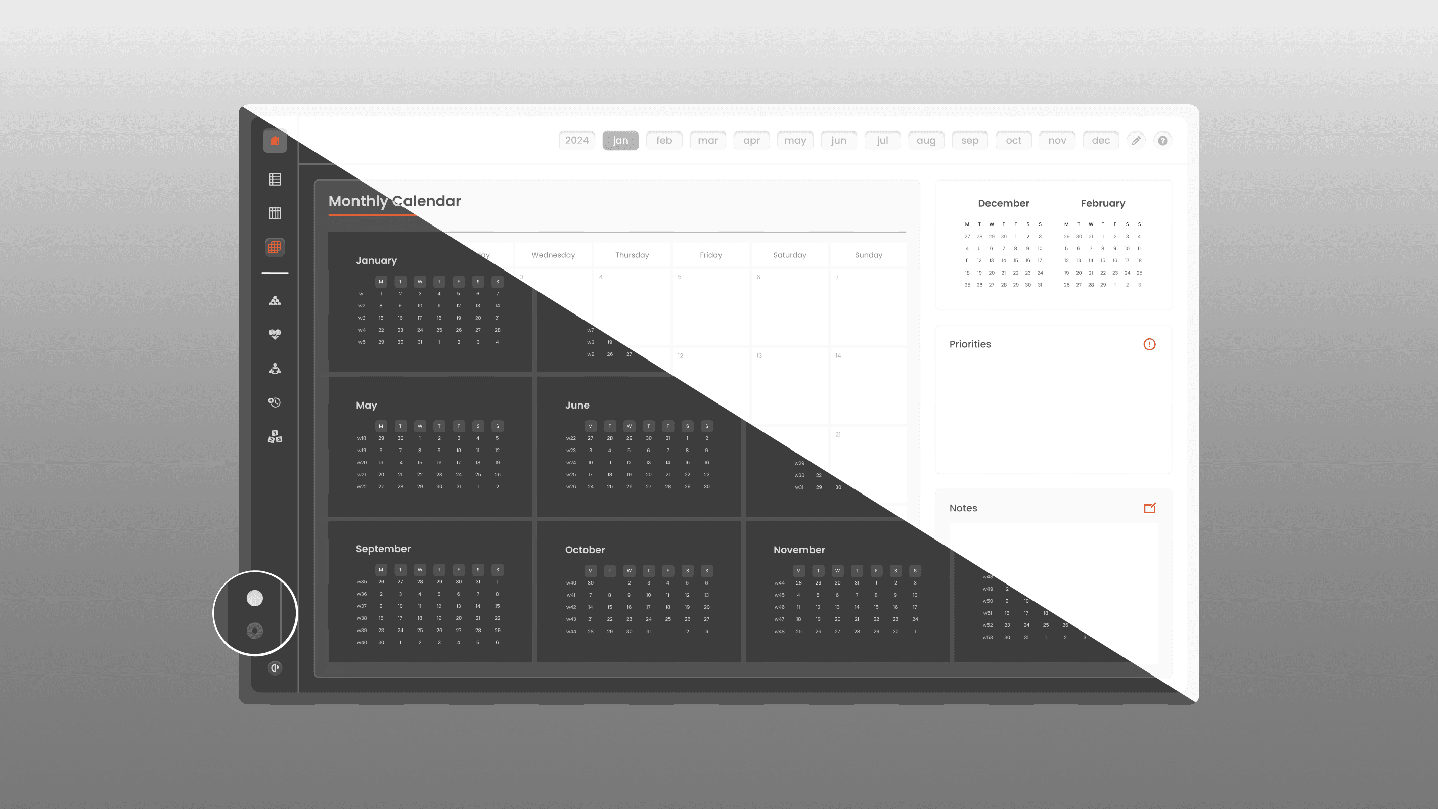Switch to the Aug month tab
Image resolution: width=1438 pixels, height=809 pixels.
click(x=925, y=139)
